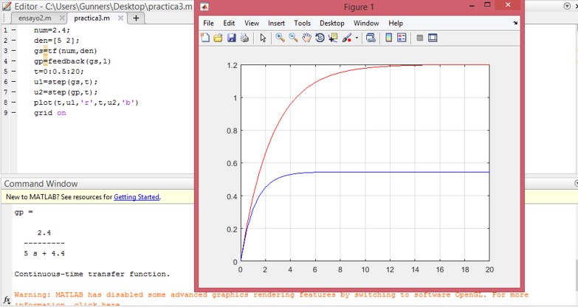Click '5 s + 4.4' denominator output

tap(44, 253)
